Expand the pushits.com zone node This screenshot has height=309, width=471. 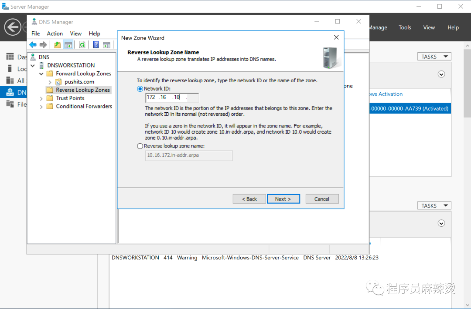[50, 82]
